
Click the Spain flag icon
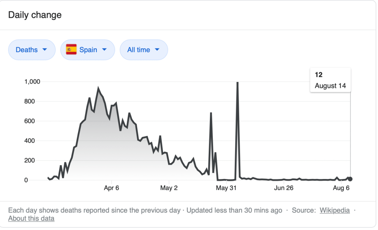click(71, 49)
